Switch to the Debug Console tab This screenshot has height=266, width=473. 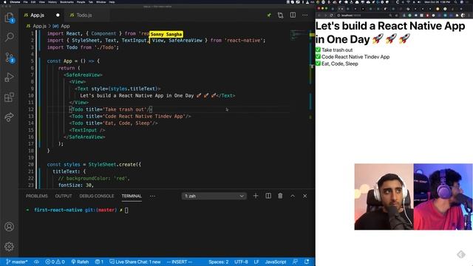click(97, 196)
